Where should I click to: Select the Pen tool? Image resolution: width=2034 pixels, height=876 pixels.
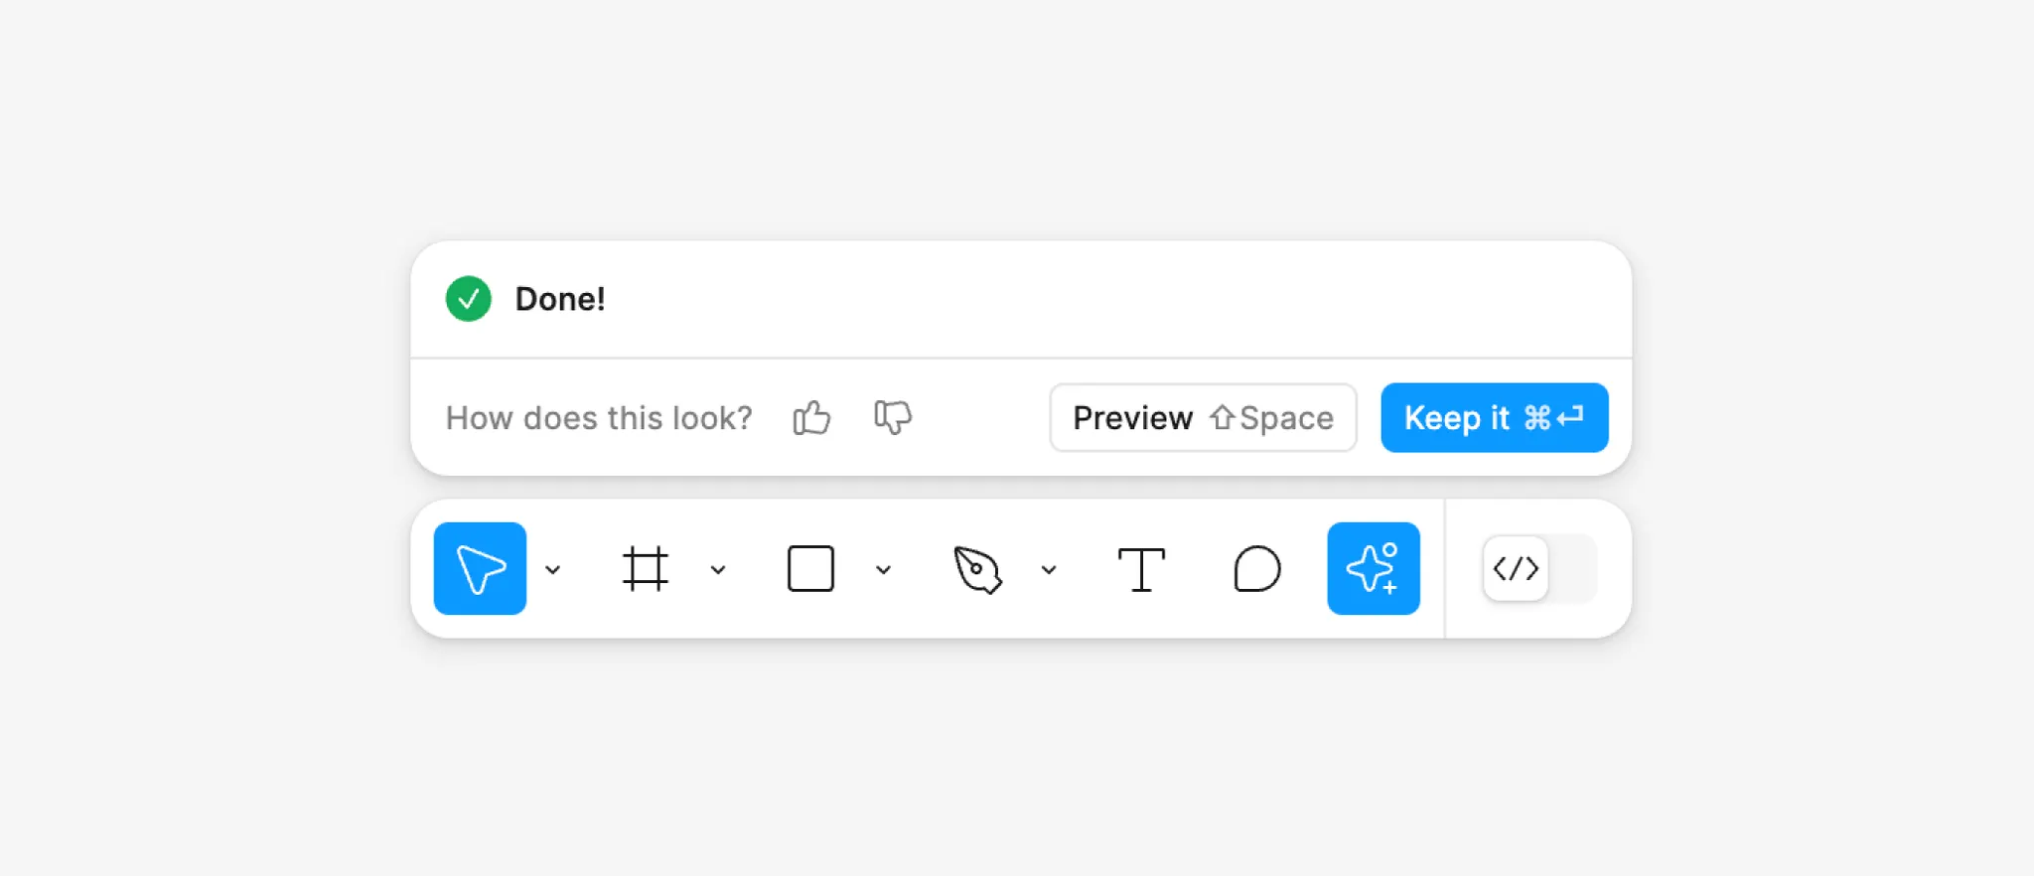click(976, 569)
